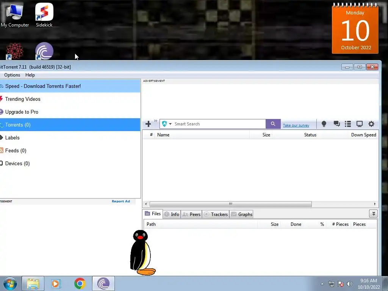
Task: Click the lightbulb bundles icon
Action: (324, 124)
